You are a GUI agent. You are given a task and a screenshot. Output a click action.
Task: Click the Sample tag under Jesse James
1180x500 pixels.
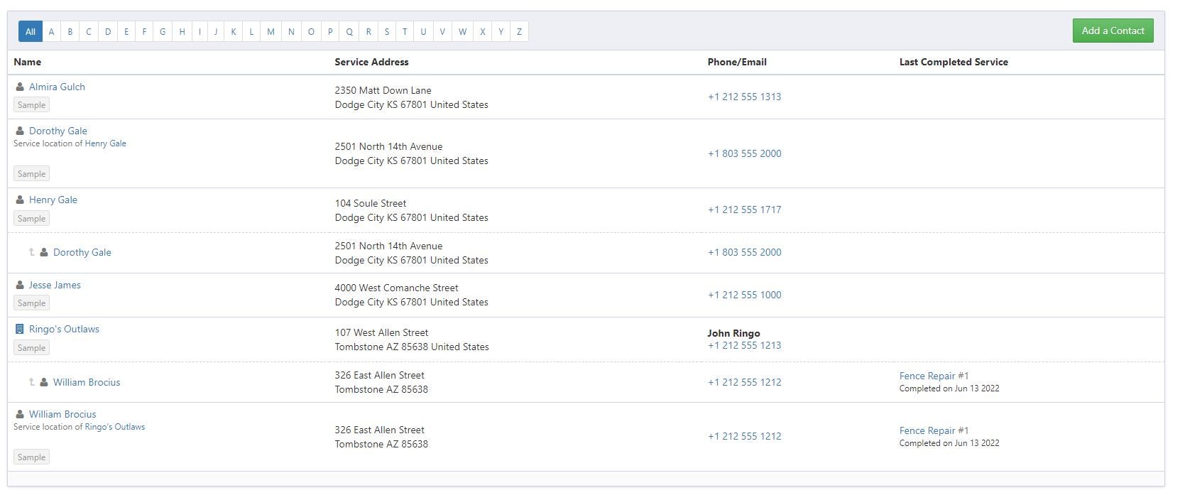coord(31,303)
